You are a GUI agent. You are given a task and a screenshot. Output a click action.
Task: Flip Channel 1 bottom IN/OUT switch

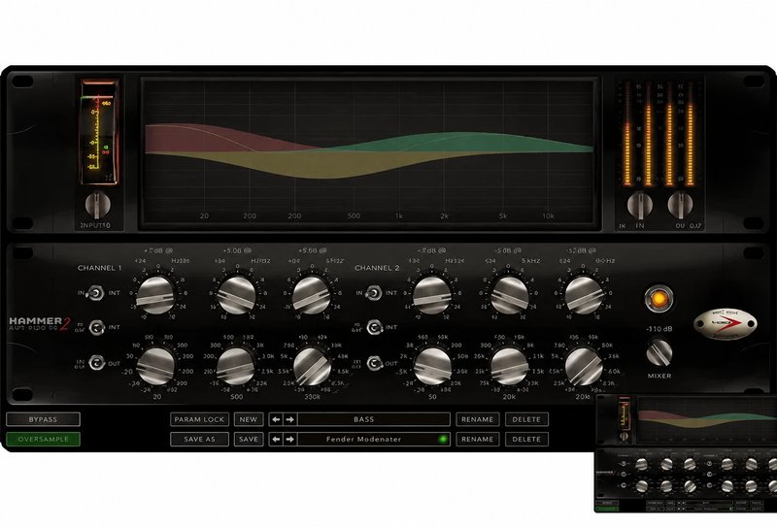coord(96,363)
